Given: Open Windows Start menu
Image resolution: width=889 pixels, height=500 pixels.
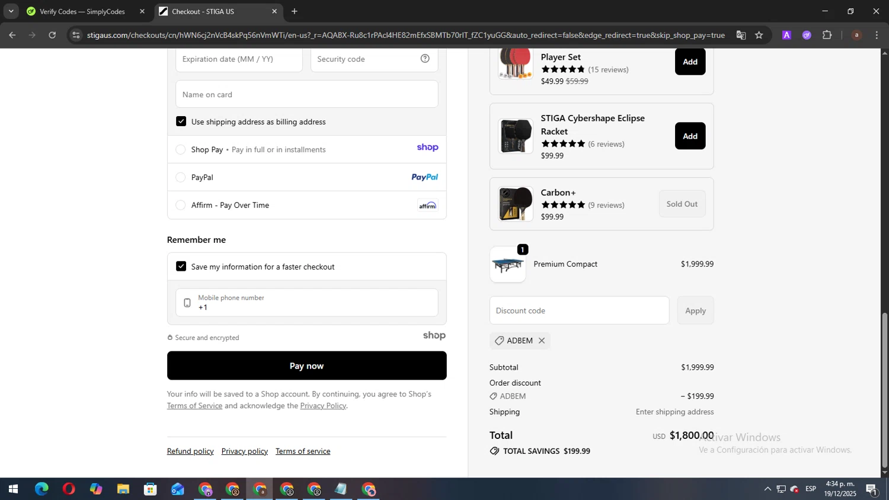Looking at the screenshot, I should 13,489.
